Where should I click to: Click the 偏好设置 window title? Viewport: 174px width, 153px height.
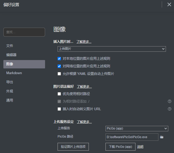(11, 5)
